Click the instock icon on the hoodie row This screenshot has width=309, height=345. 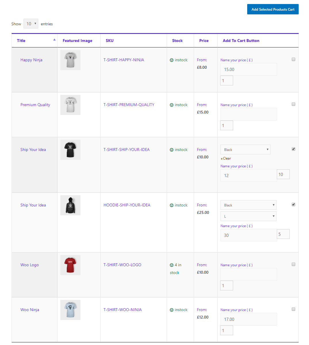click(x=171, y=205)
